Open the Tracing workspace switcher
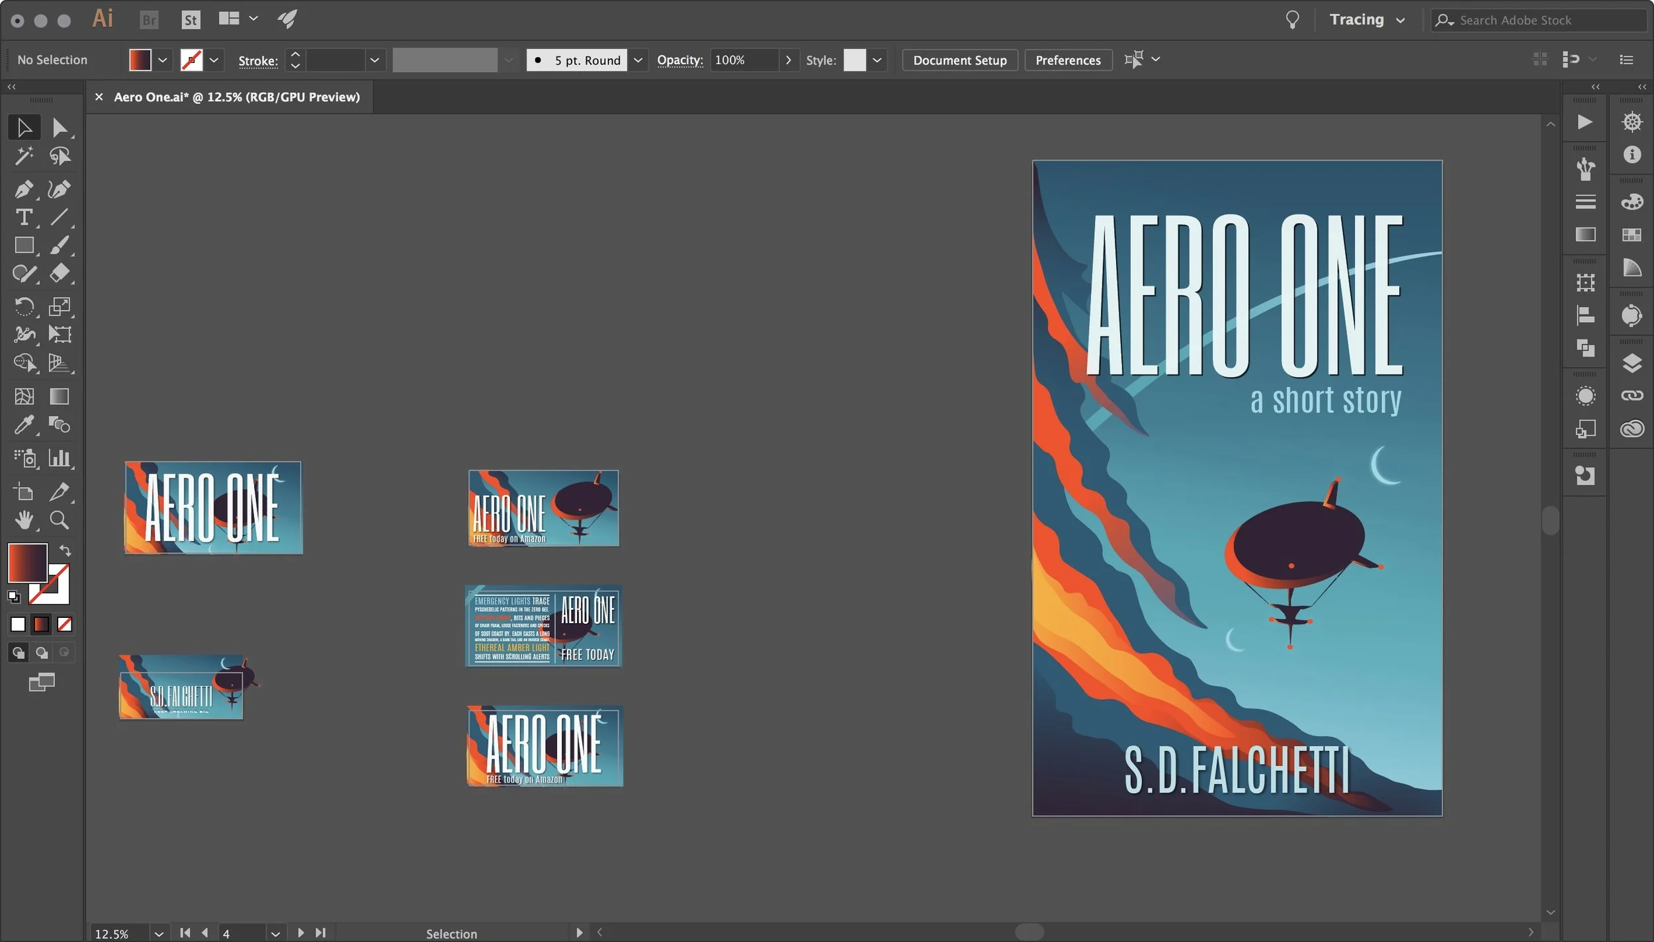 click(x=1367, y=20)
